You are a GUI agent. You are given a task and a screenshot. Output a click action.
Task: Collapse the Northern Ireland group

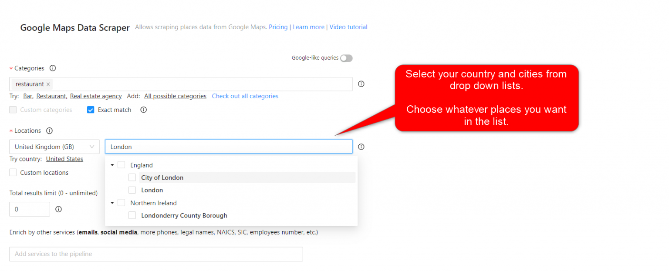[112, 202]
